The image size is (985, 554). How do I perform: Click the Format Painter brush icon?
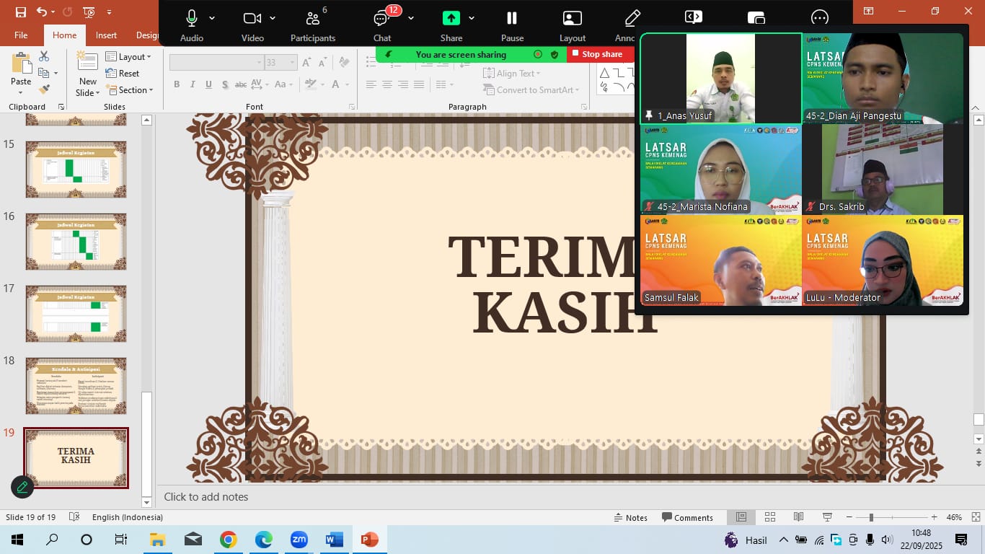pos(44,89)
